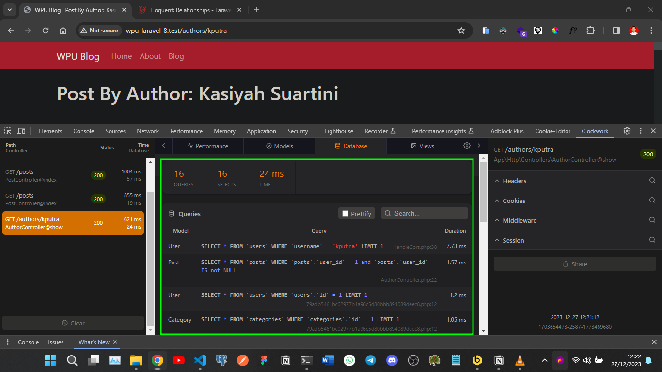Launch Visual Studio Code from the taskbar
The image size is (662, 372).
pos(200,360)
